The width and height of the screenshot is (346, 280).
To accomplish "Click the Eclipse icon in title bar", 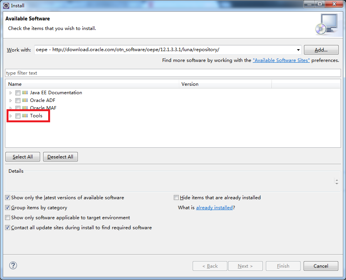I will coord(6,6).
